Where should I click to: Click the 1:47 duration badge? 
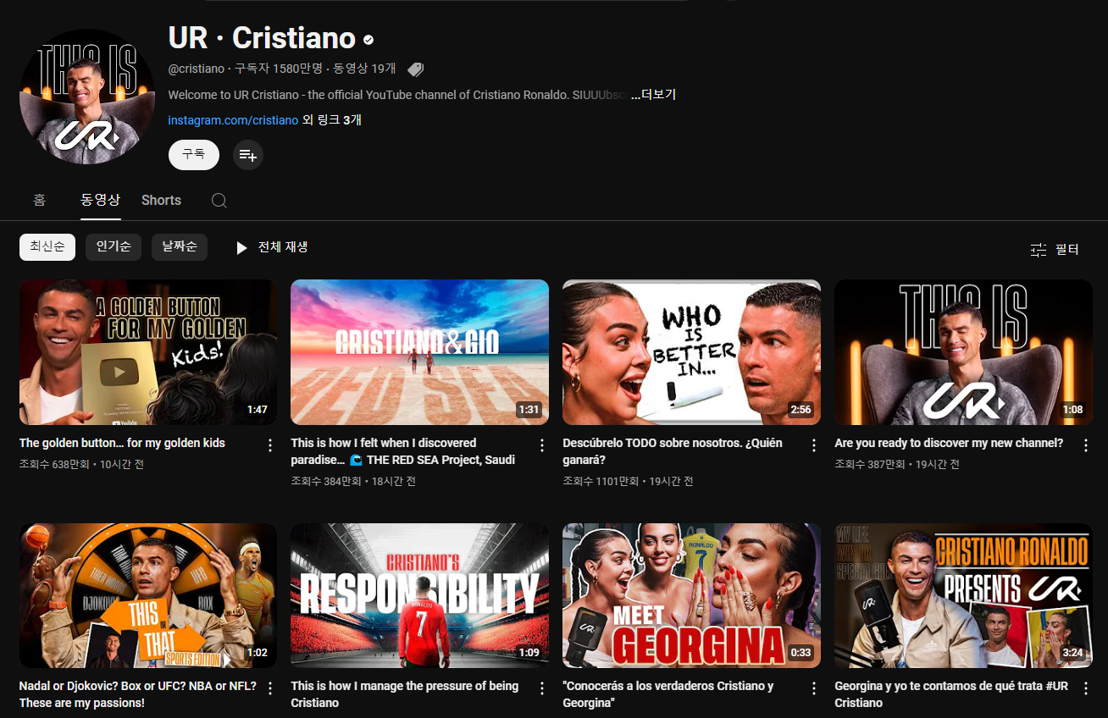click(x=257, y=410)
